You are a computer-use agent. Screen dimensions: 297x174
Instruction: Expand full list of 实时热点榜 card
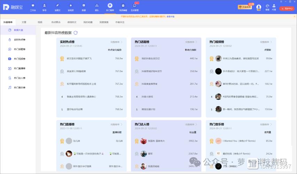(x=116, y=42)
